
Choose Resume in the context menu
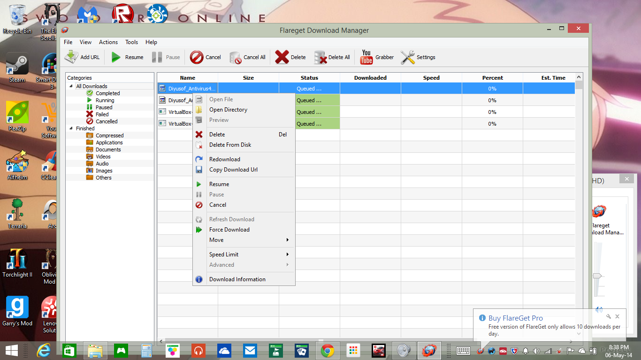244,184
